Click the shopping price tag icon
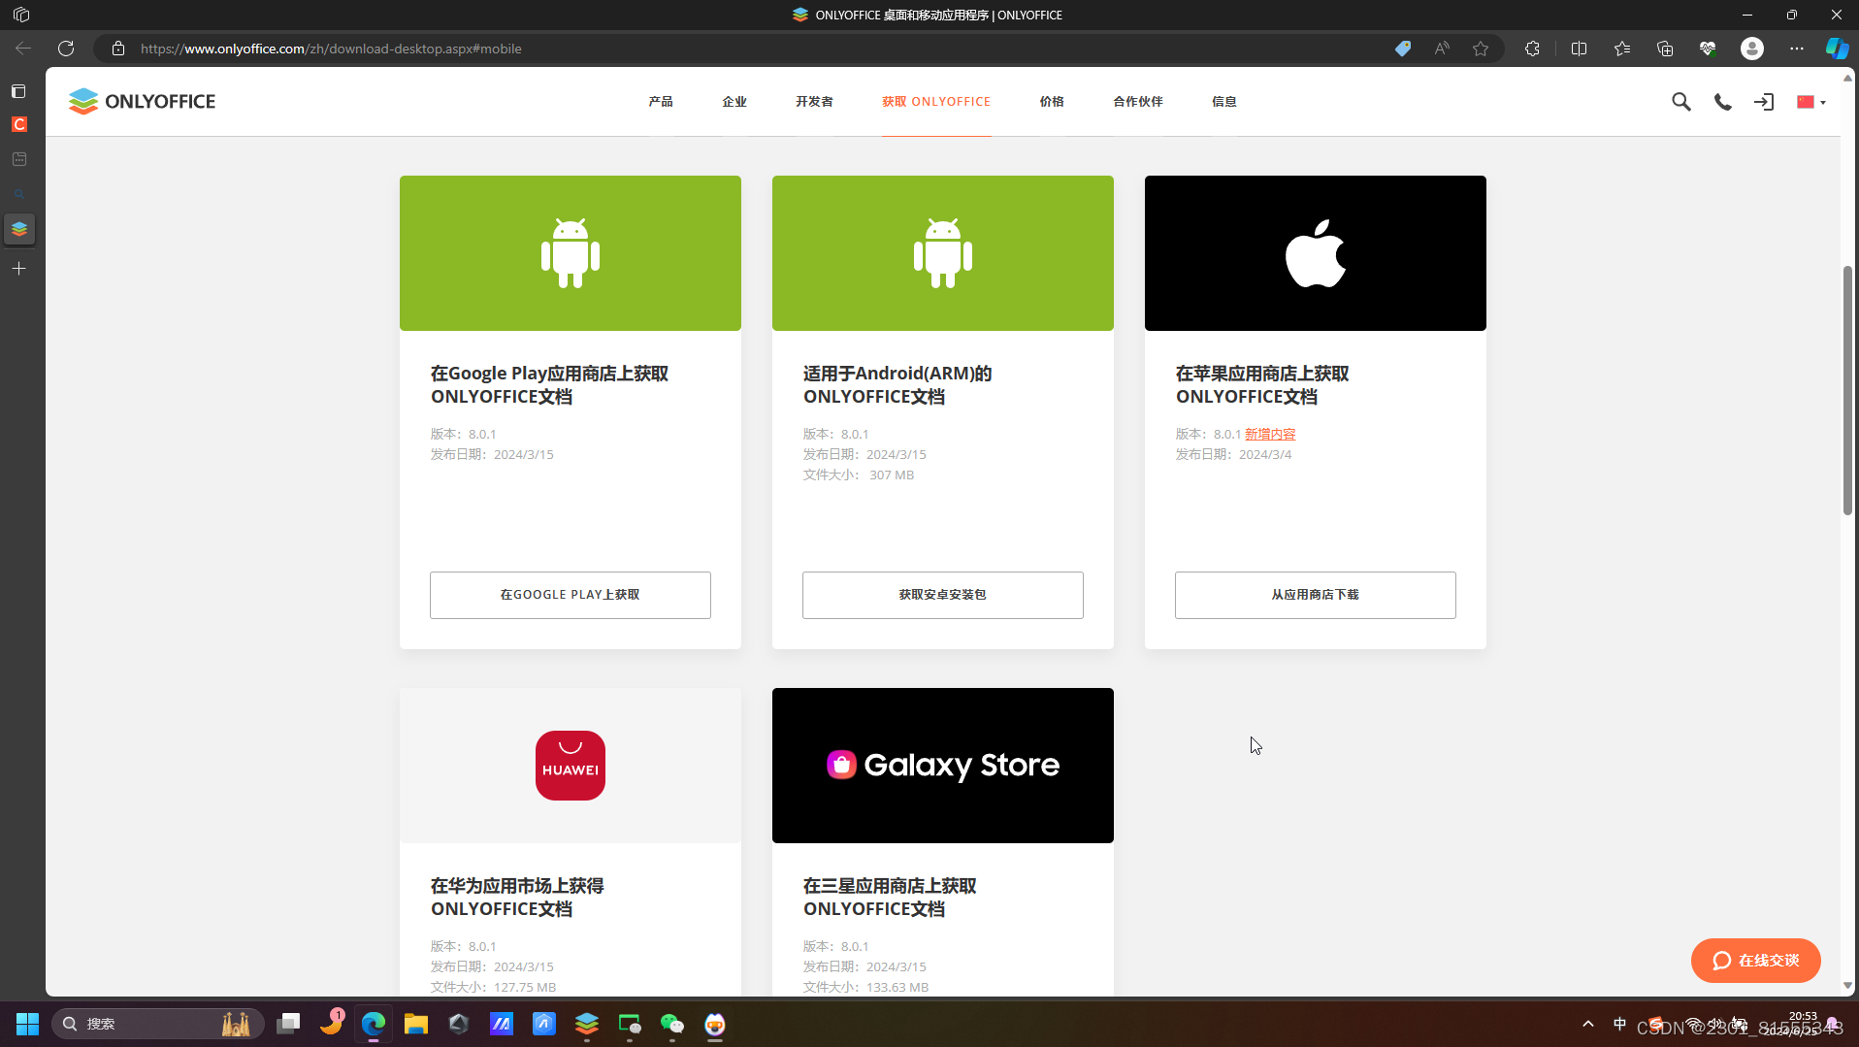 (1403, 49)
